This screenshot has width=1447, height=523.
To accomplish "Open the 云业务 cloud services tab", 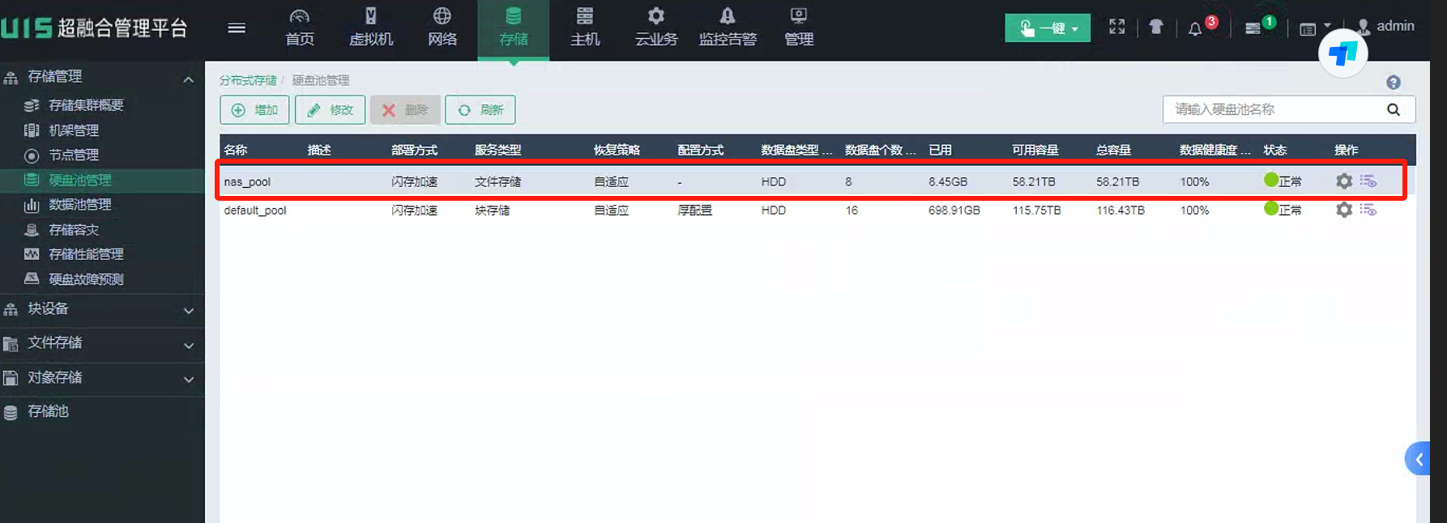I will (656, 28).
